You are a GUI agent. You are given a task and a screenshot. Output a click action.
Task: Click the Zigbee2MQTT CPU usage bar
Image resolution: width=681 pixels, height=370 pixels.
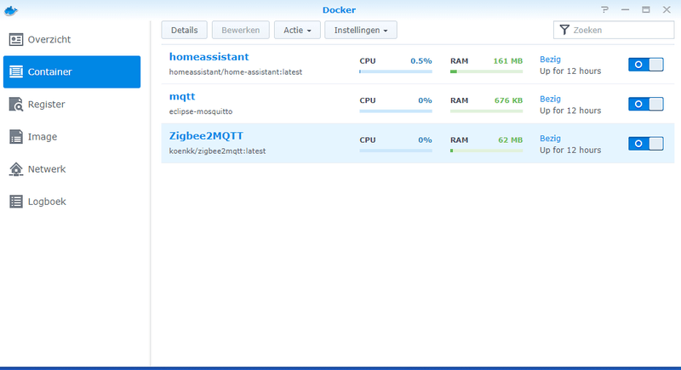(x=396, y=151)
